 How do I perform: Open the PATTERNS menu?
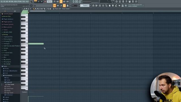click(11, 1)
